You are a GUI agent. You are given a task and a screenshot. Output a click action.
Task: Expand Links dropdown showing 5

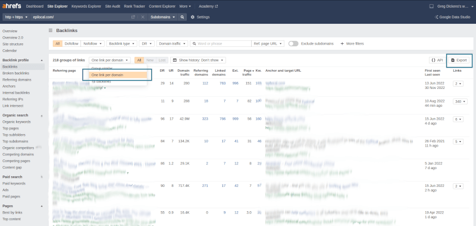(x=458, y=142)
